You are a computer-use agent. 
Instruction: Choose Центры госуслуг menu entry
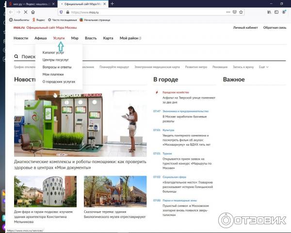pyautogui.click(x=56, y=60)
